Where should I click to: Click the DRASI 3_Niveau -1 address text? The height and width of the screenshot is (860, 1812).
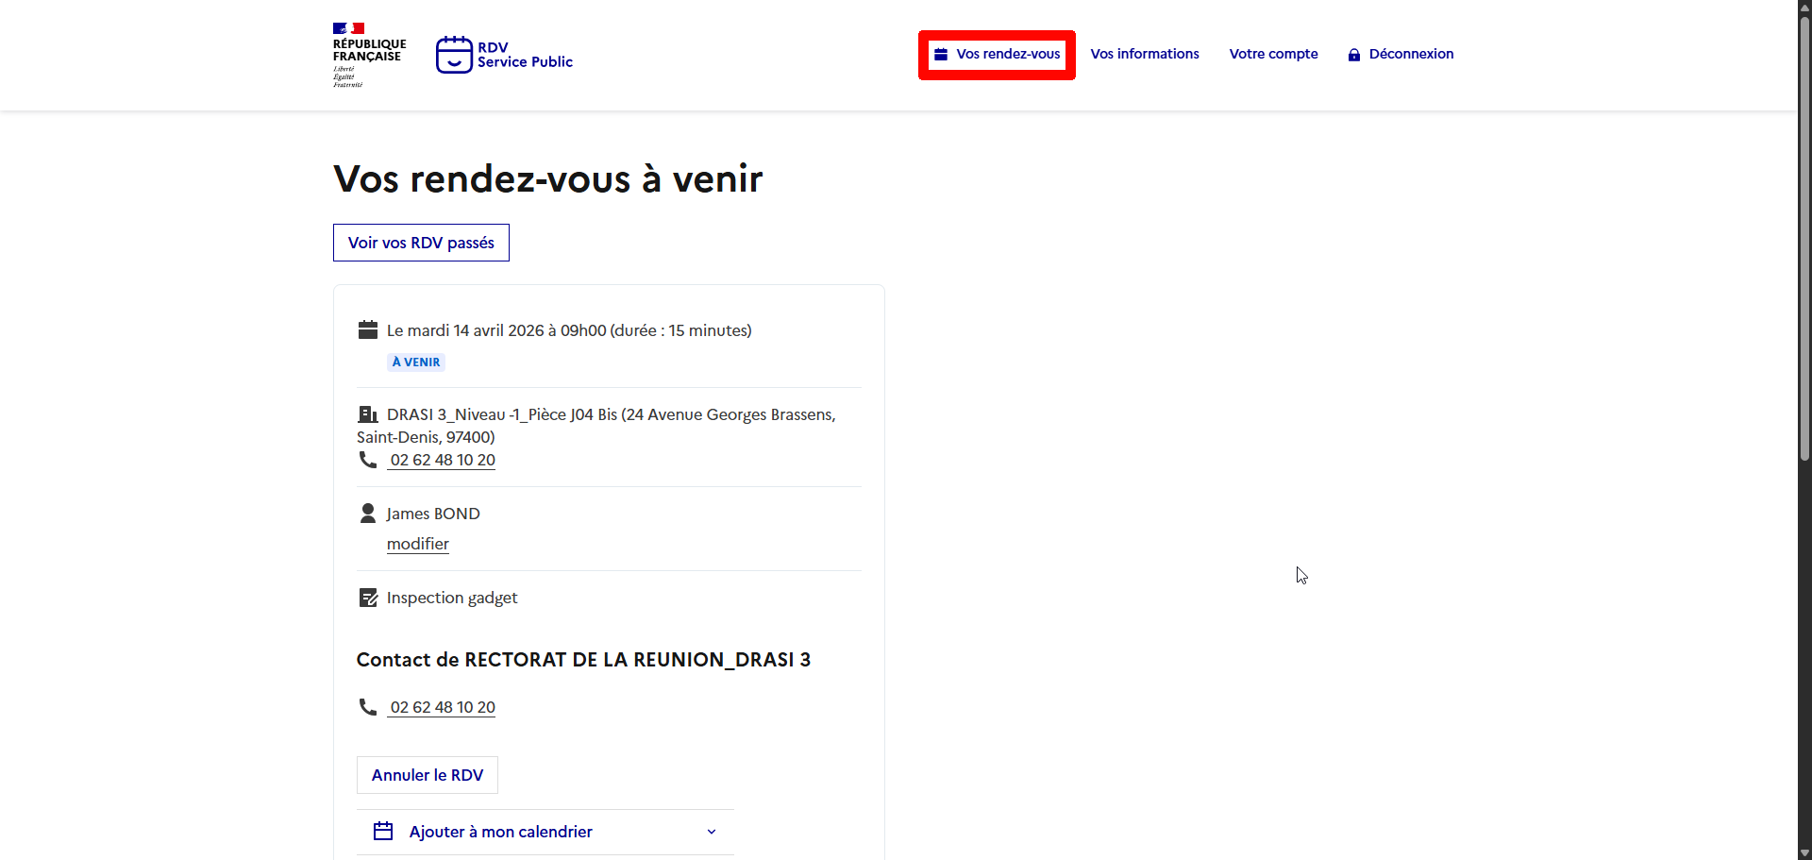596,426
